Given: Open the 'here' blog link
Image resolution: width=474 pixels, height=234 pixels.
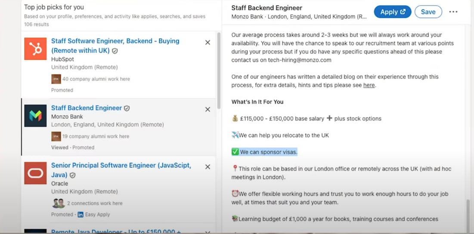Looking at the screenshot, I should [369, 85].
